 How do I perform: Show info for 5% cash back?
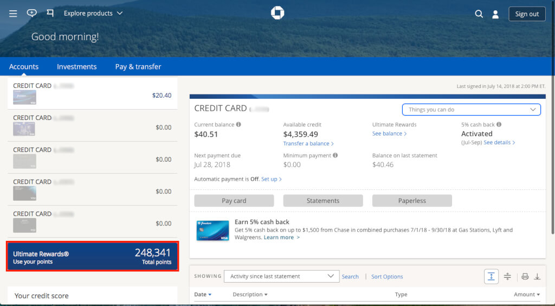coord(499,124)
